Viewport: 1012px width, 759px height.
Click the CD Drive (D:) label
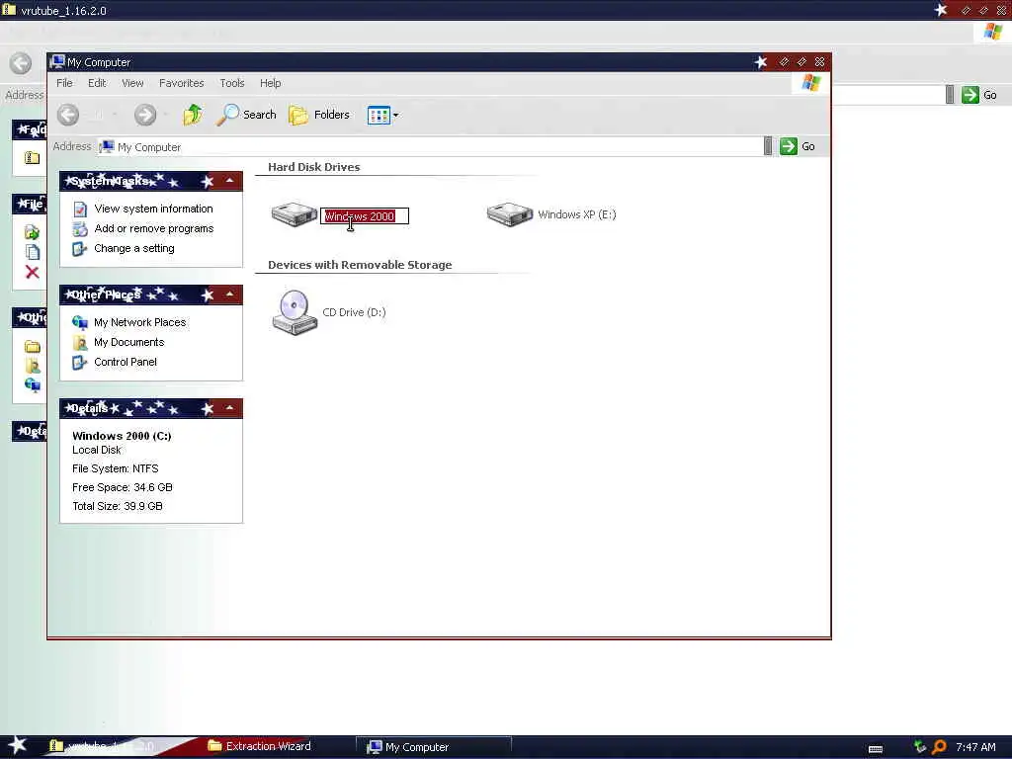pyautogui.click(x=355, y=312)
